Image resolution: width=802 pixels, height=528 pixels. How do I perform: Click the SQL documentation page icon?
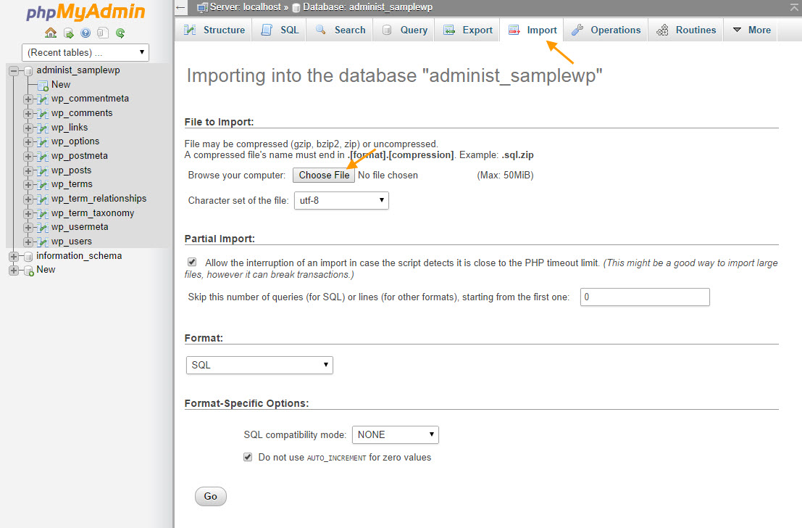(103, 33)
